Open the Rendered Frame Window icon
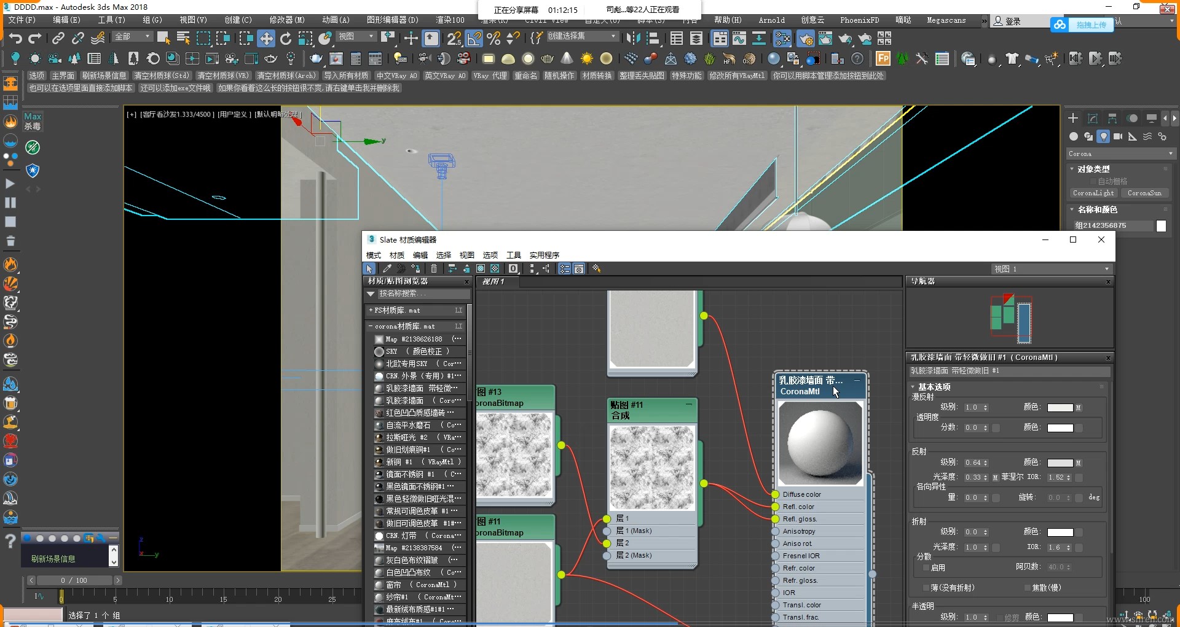 825,39
